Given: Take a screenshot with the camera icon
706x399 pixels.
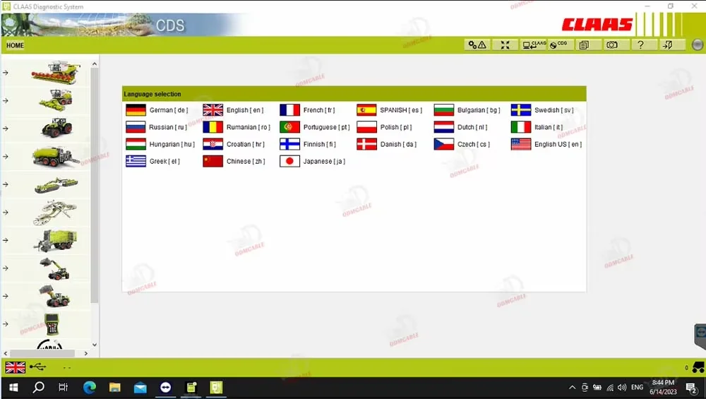Looking at the screenshot, I should (x=611, y=44).
